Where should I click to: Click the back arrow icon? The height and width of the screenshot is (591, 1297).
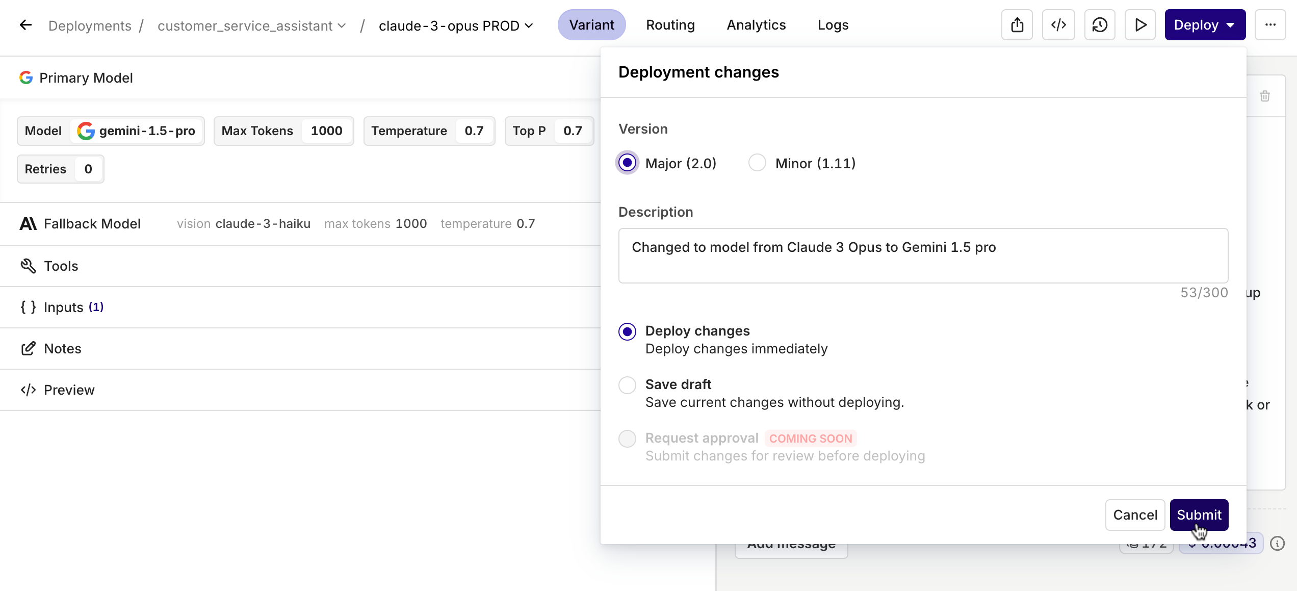[x=25, y=25]
